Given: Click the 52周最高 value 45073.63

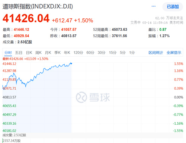Looking at the screenshot, I should pos(119,29).
